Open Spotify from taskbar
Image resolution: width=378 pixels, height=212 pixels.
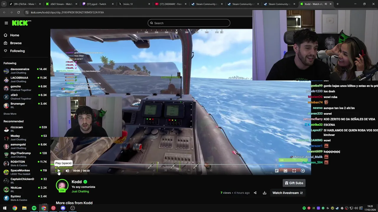tap(34, 208)
